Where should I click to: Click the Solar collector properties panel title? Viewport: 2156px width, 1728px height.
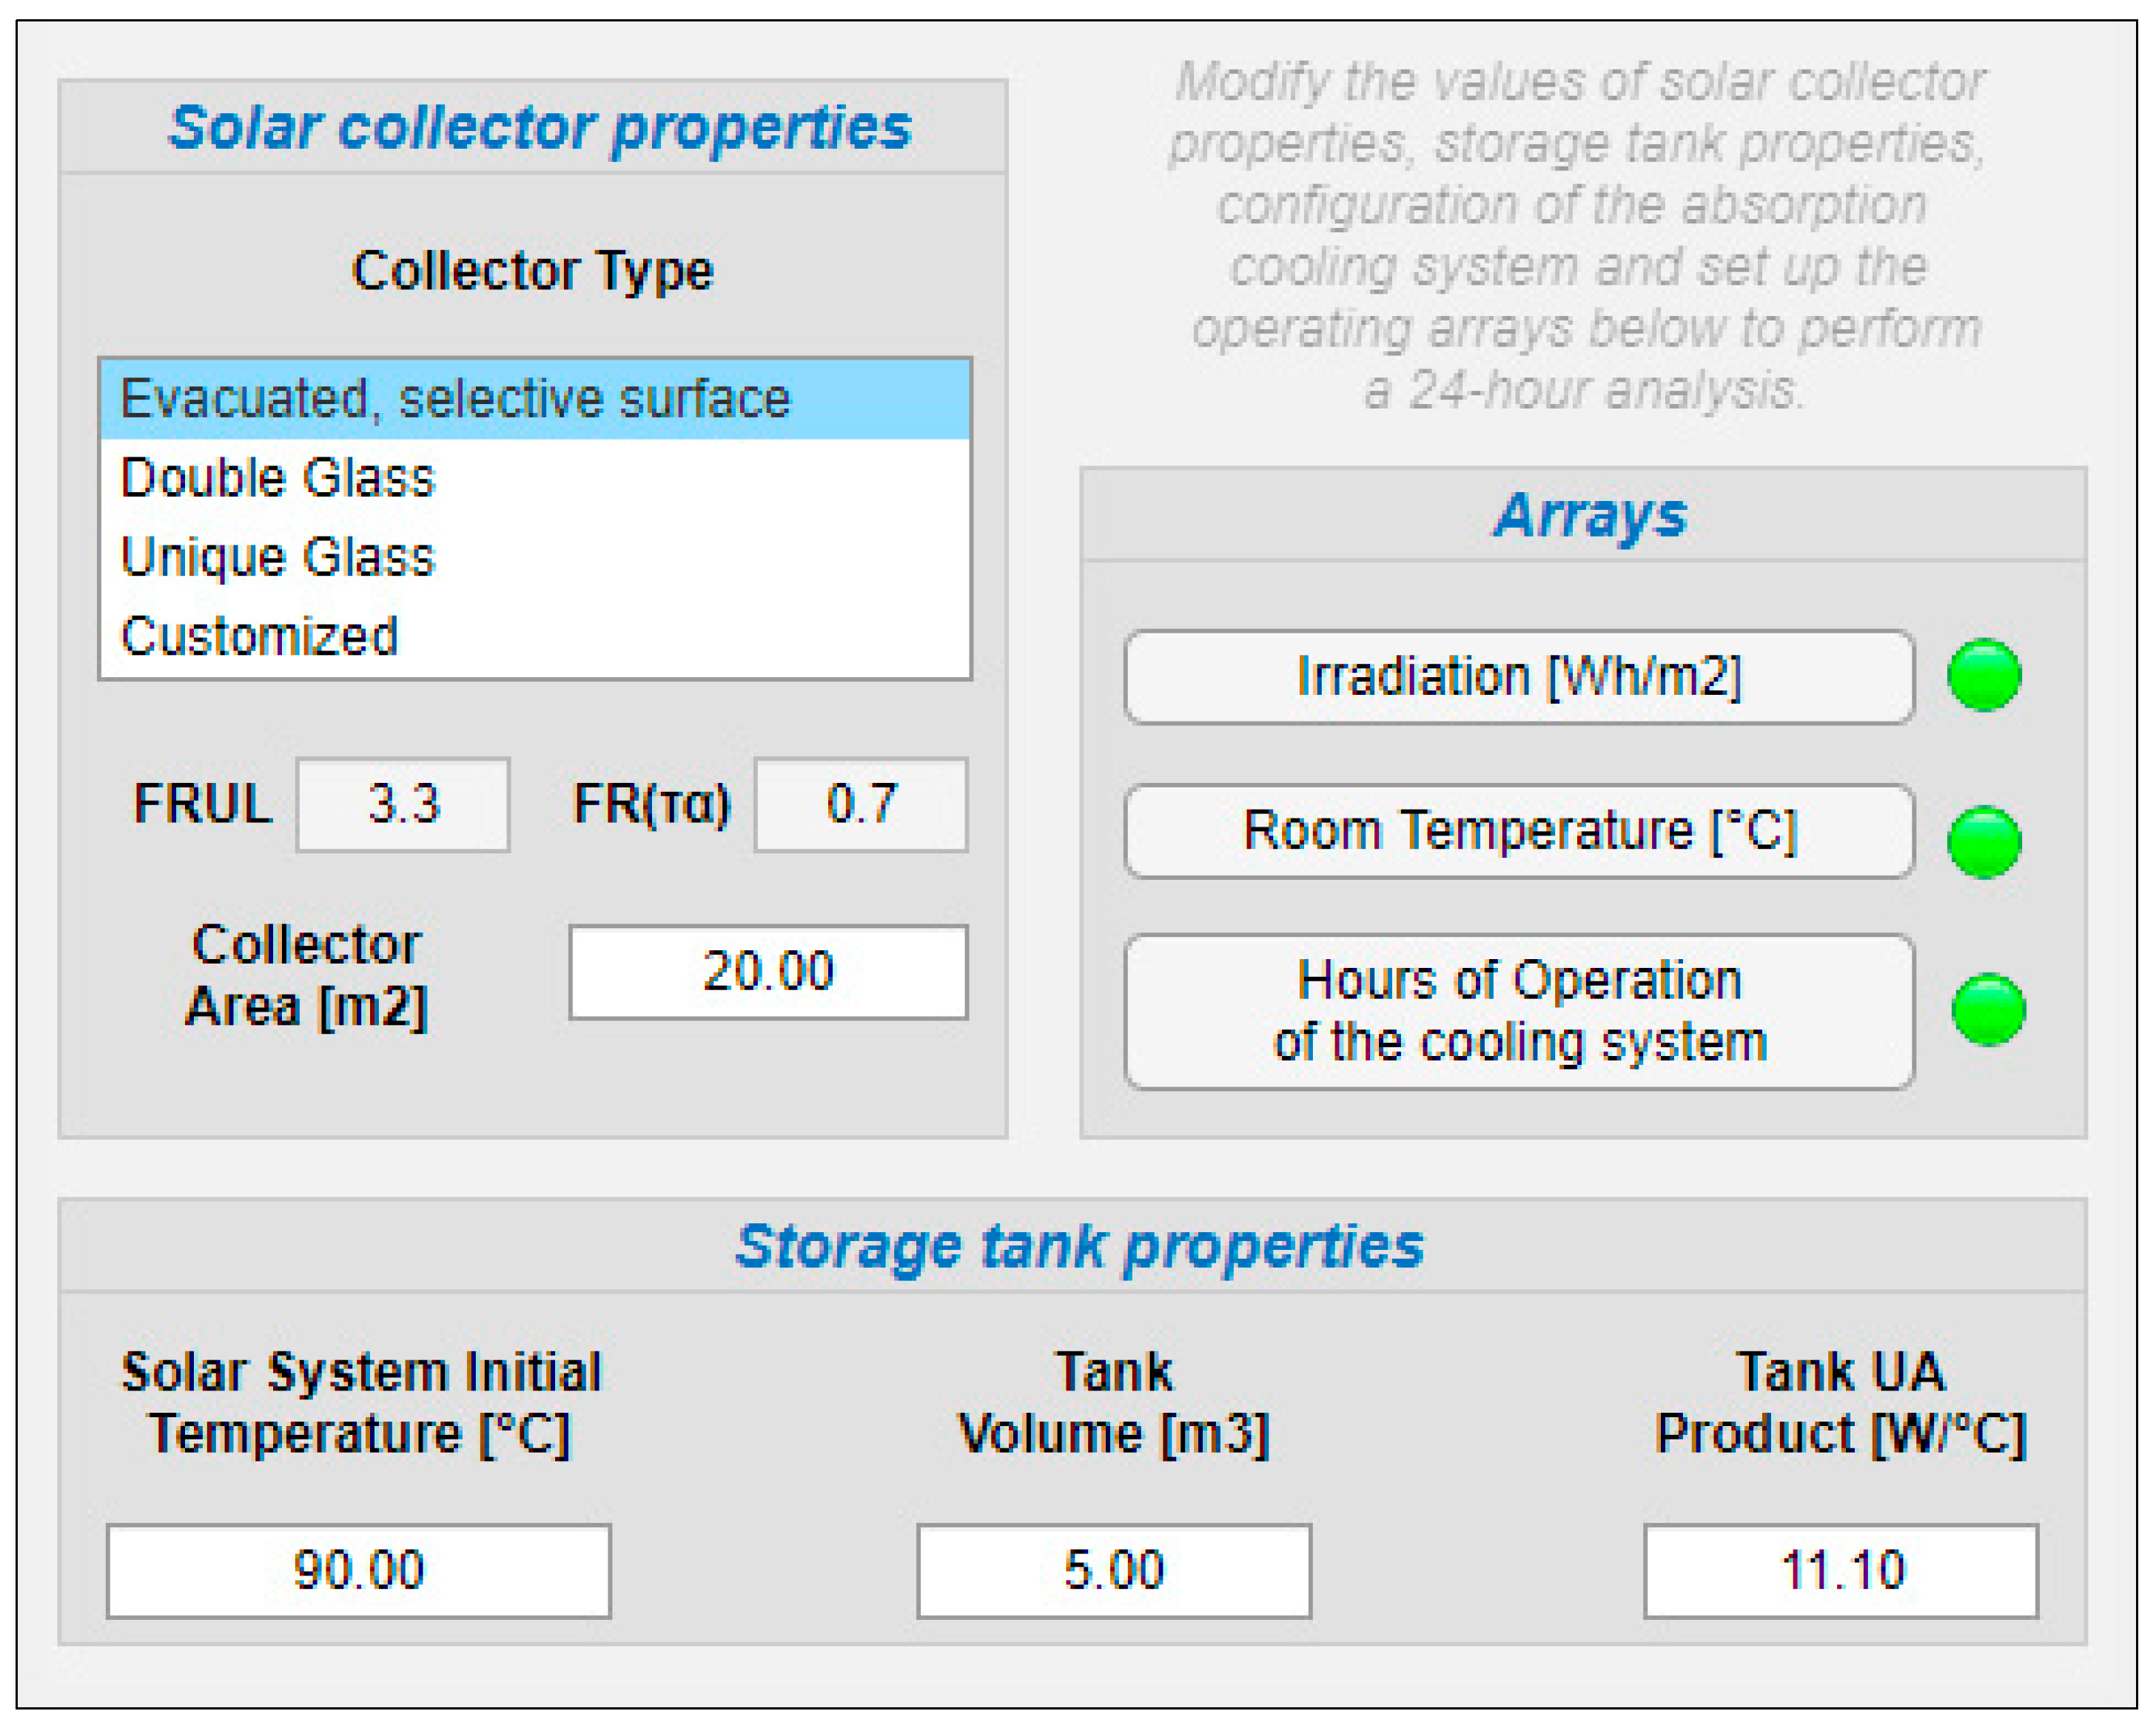pyautogui.click(x=540, y=127)
